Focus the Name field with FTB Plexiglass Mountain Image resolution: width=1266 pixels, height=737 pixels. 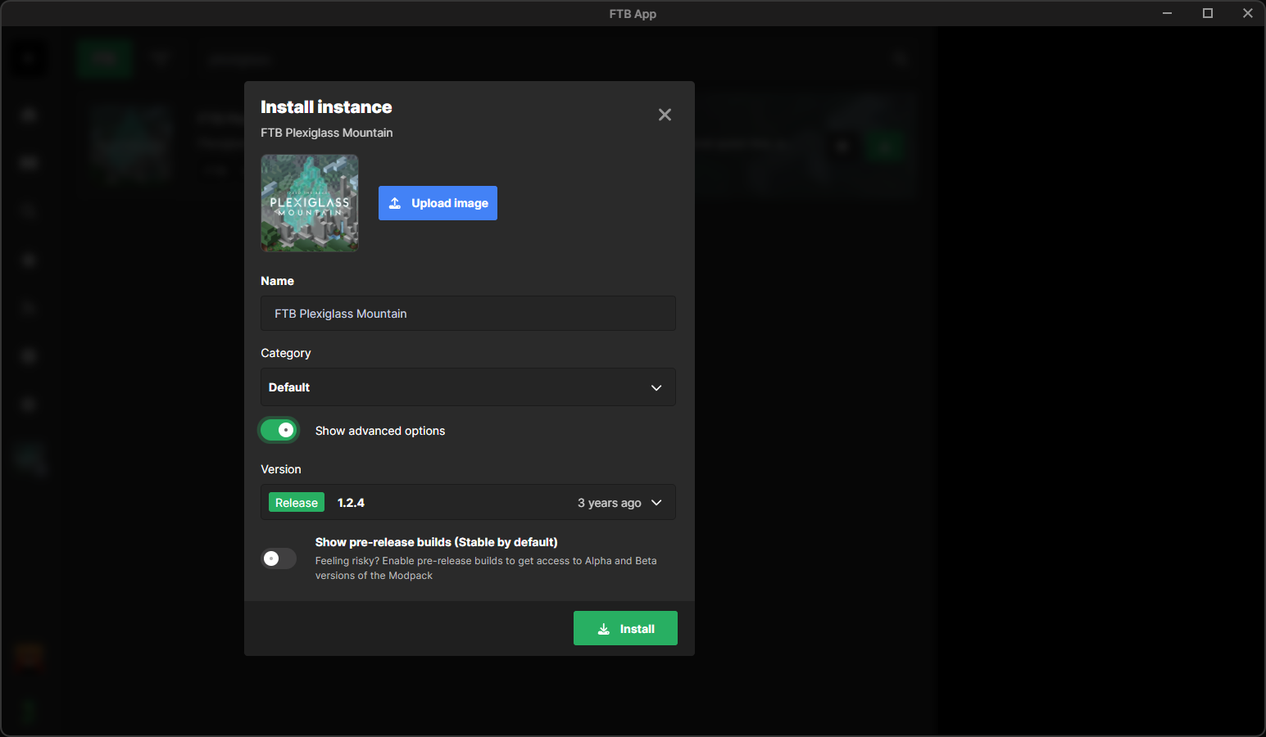pyautogui.click(x=468, y=314)
